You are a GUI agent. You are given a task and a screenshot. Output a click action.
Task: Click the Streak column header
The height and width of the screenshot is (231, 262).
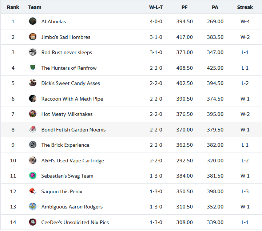[245, 7]
